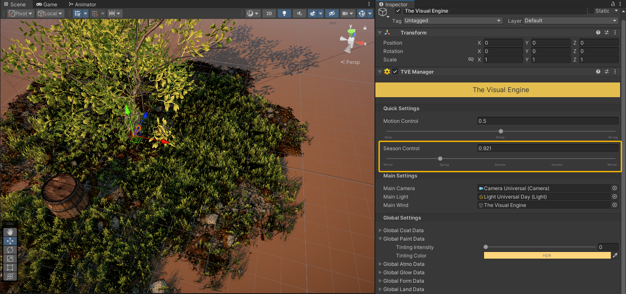Toggle scene effects layers icon
Image resolution: width=626 pixels, height=294 pixels.
point(313,13)
